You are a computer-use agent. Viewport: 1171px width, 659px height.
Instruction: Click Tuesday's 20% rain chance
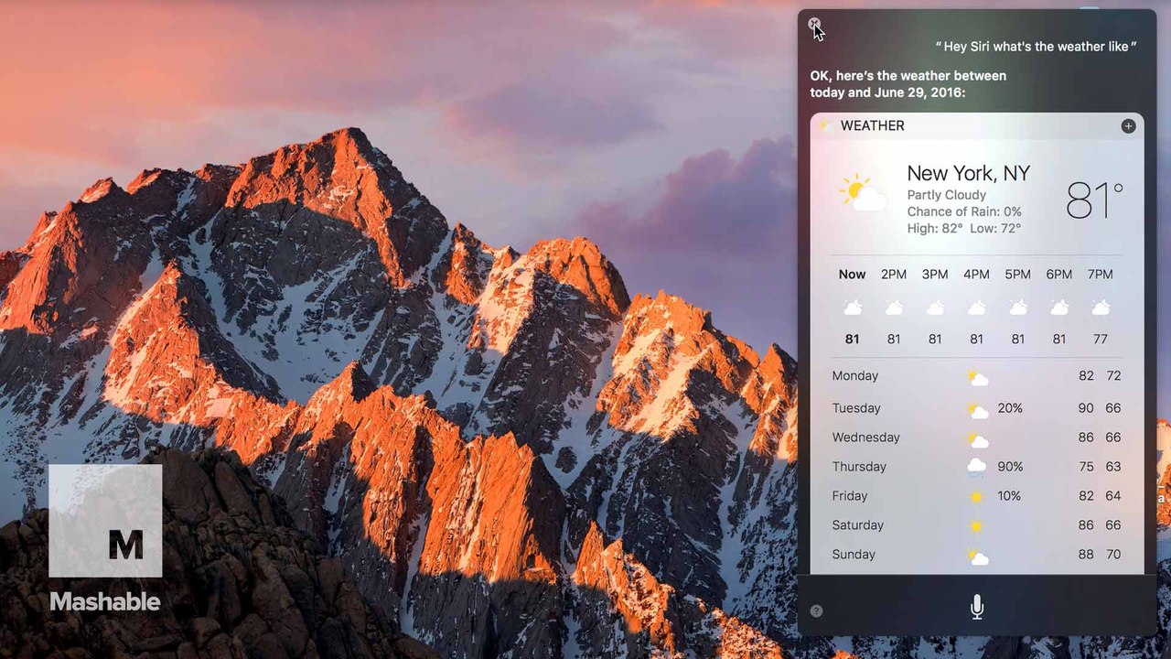tap(1010, 408)
